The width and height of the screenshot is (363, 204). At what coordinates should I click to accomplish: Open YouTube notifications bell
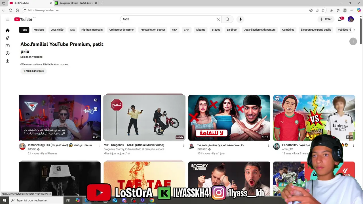click(x=340, y=19)
